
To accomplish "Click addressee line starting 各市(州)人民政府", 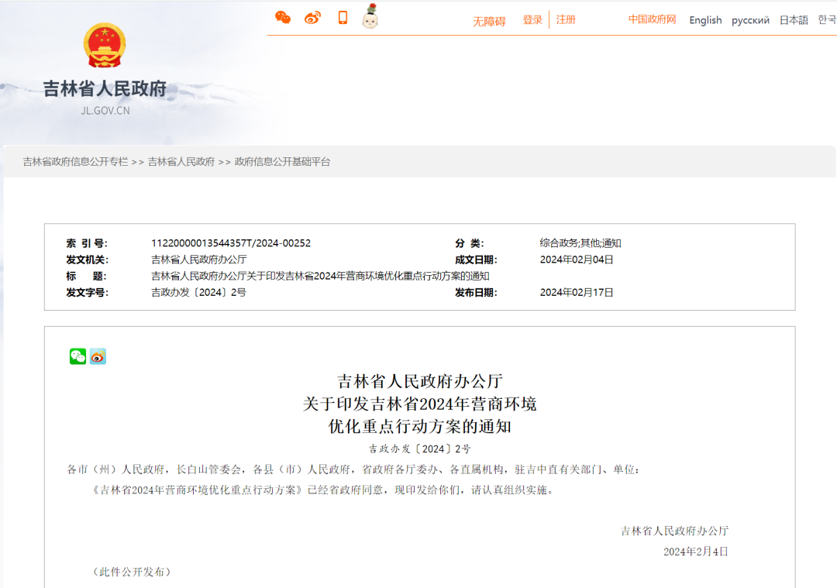I will [353, 469].
